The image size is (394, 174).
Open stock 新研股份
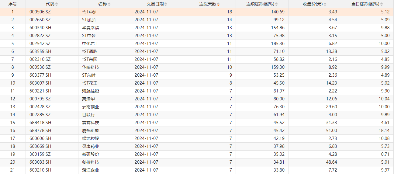coord(91,154)
